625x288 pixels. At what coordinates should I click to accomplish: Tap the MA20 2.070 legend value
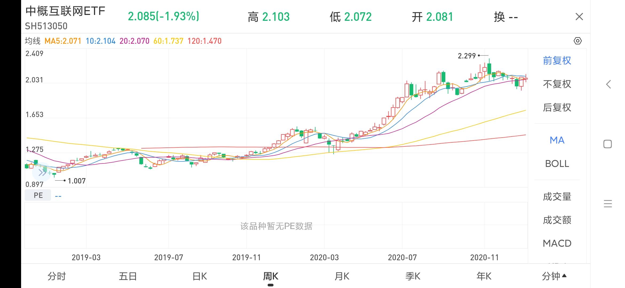134,41
